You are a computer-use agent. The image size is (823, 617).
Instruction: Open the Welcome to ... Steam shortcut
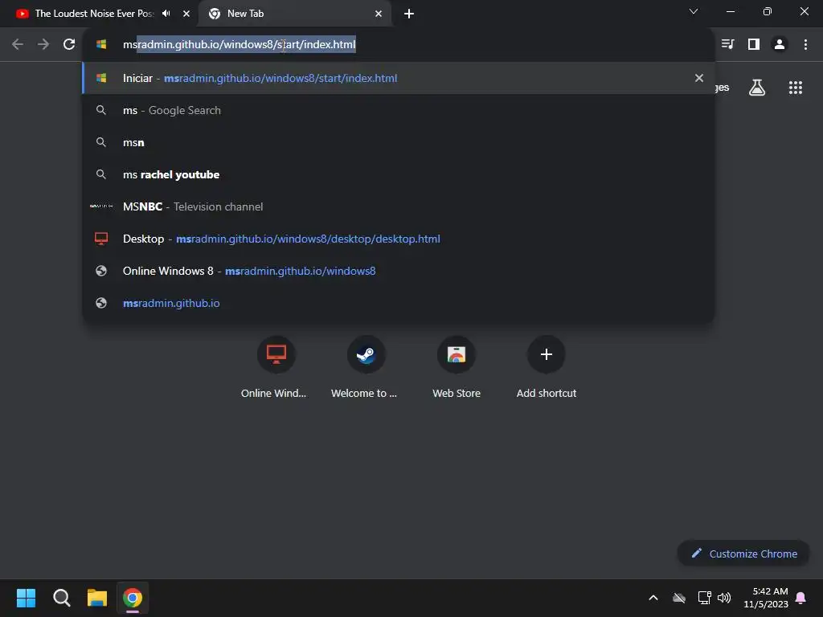[366, 367]
